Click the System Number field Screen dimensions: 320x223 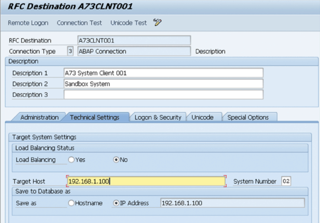286,181
